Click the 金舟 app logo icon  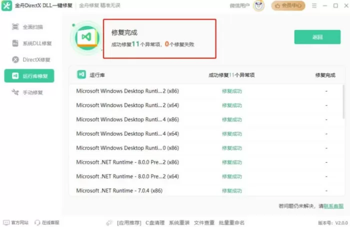point(6,5)
